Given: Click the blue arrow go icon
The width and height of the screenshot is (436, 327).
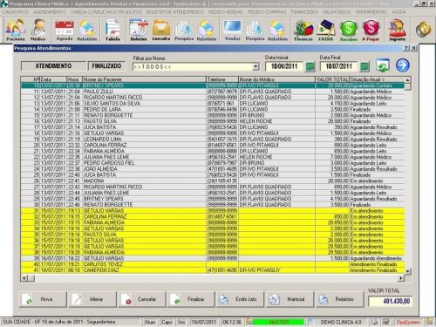Looking at the screenshot, I should click(403, 65).
